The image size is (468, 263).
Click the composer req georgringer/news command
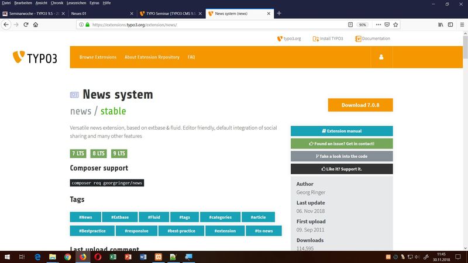click(x=107, y=183)
